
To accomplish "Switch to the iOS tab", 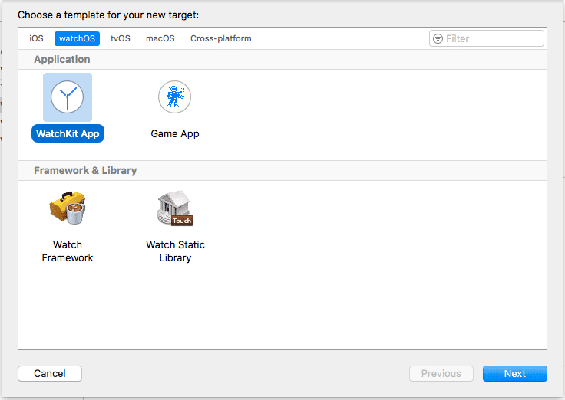I will [x=36, y=38].
